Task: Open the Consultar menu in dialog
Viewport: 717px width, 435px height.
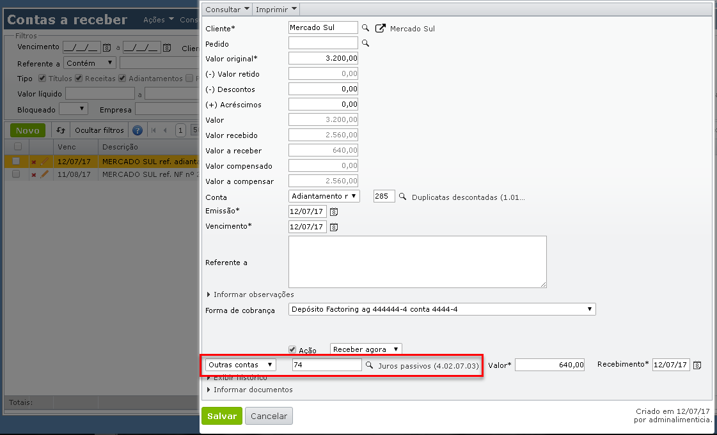Action: coord(227,10)
